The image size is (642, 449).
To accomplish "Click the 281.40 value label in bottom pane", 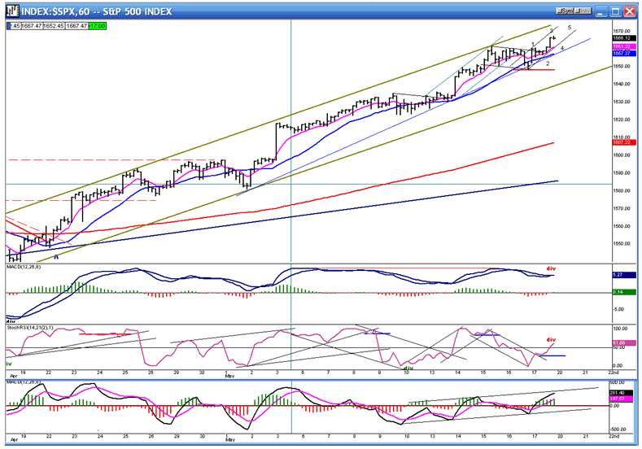I will click(622, 393).
